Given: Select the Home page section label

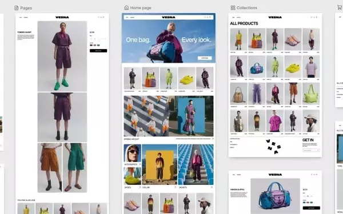Looking at the screenshot, I should point(141,8).
